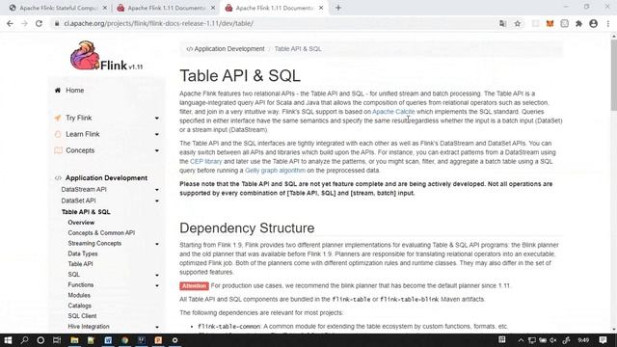Image resolution: width=617 pixels, height=347 pixels.
Task: Open Table API in the sidebar
Action: pyautogui.click(x=80, y=264)
